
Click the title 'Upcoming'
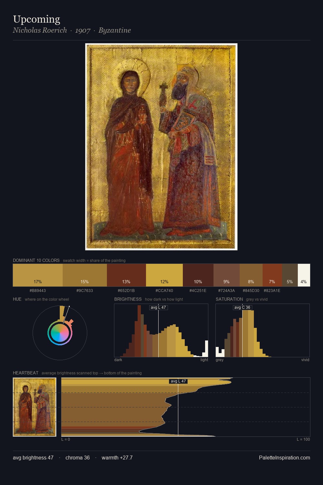coord(36,19)
